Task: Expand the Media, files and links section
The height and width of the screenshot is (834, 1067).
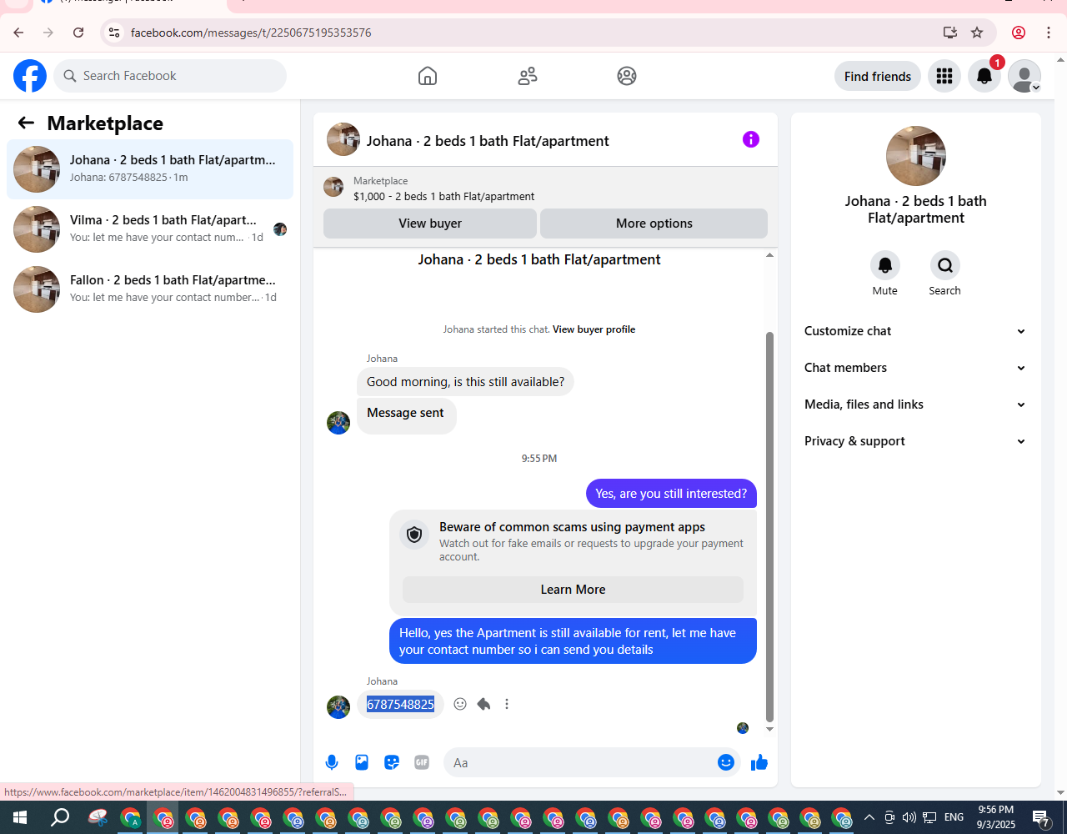Action: tap(916, 404)
